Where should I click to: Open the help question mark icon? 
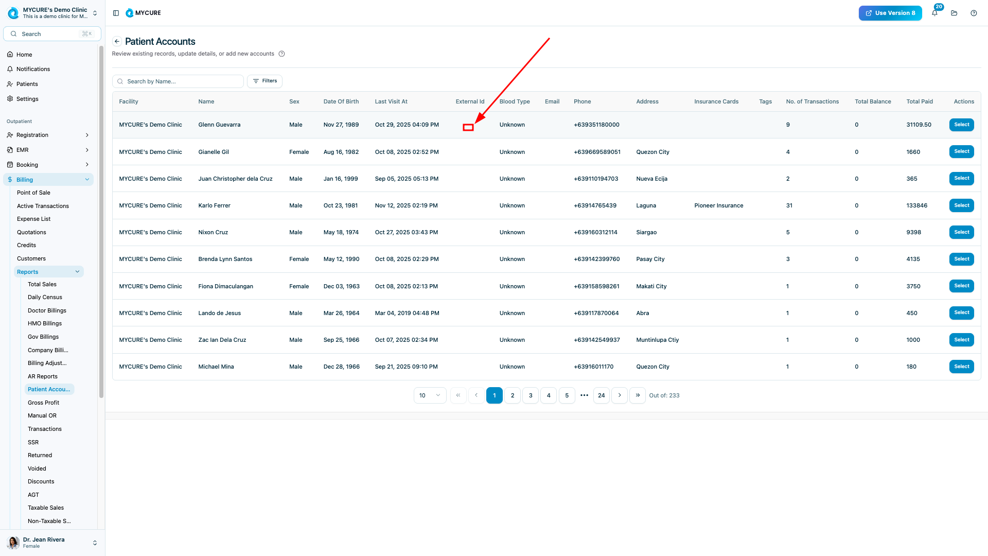coord(974,13)
